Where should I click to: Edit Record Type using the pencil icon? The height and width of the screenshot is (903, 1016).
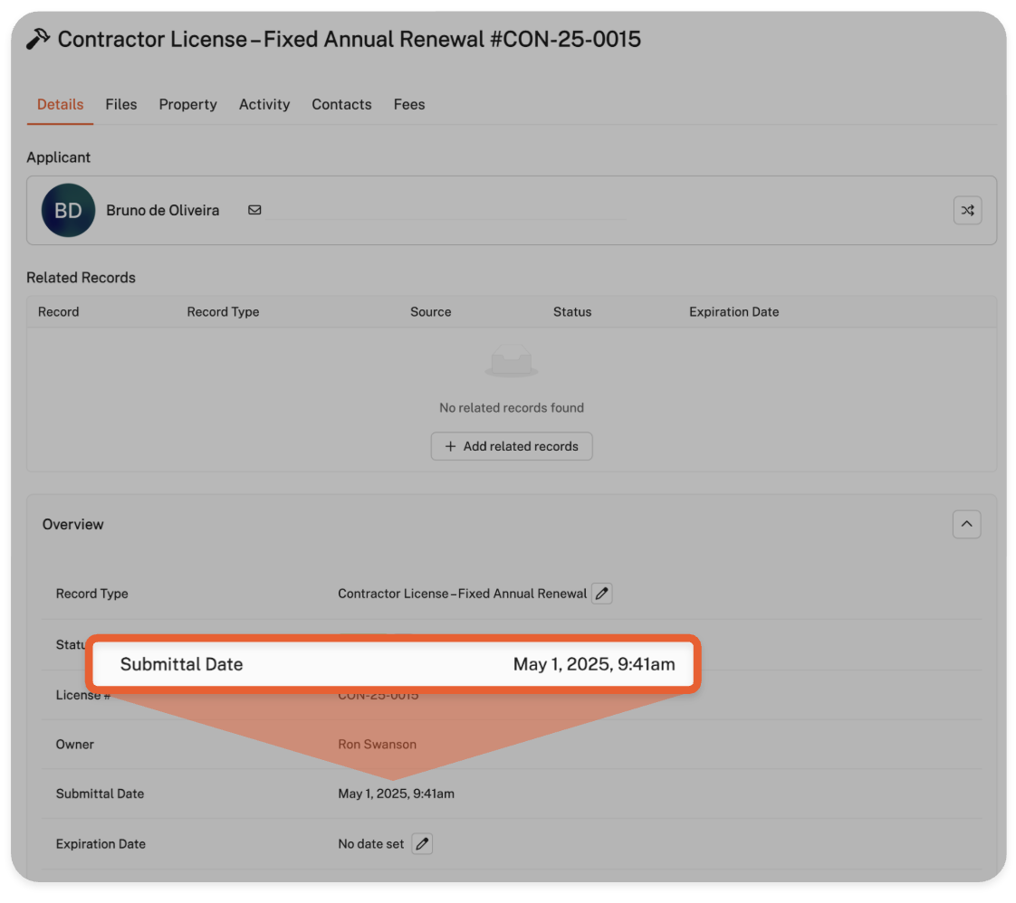601,594
